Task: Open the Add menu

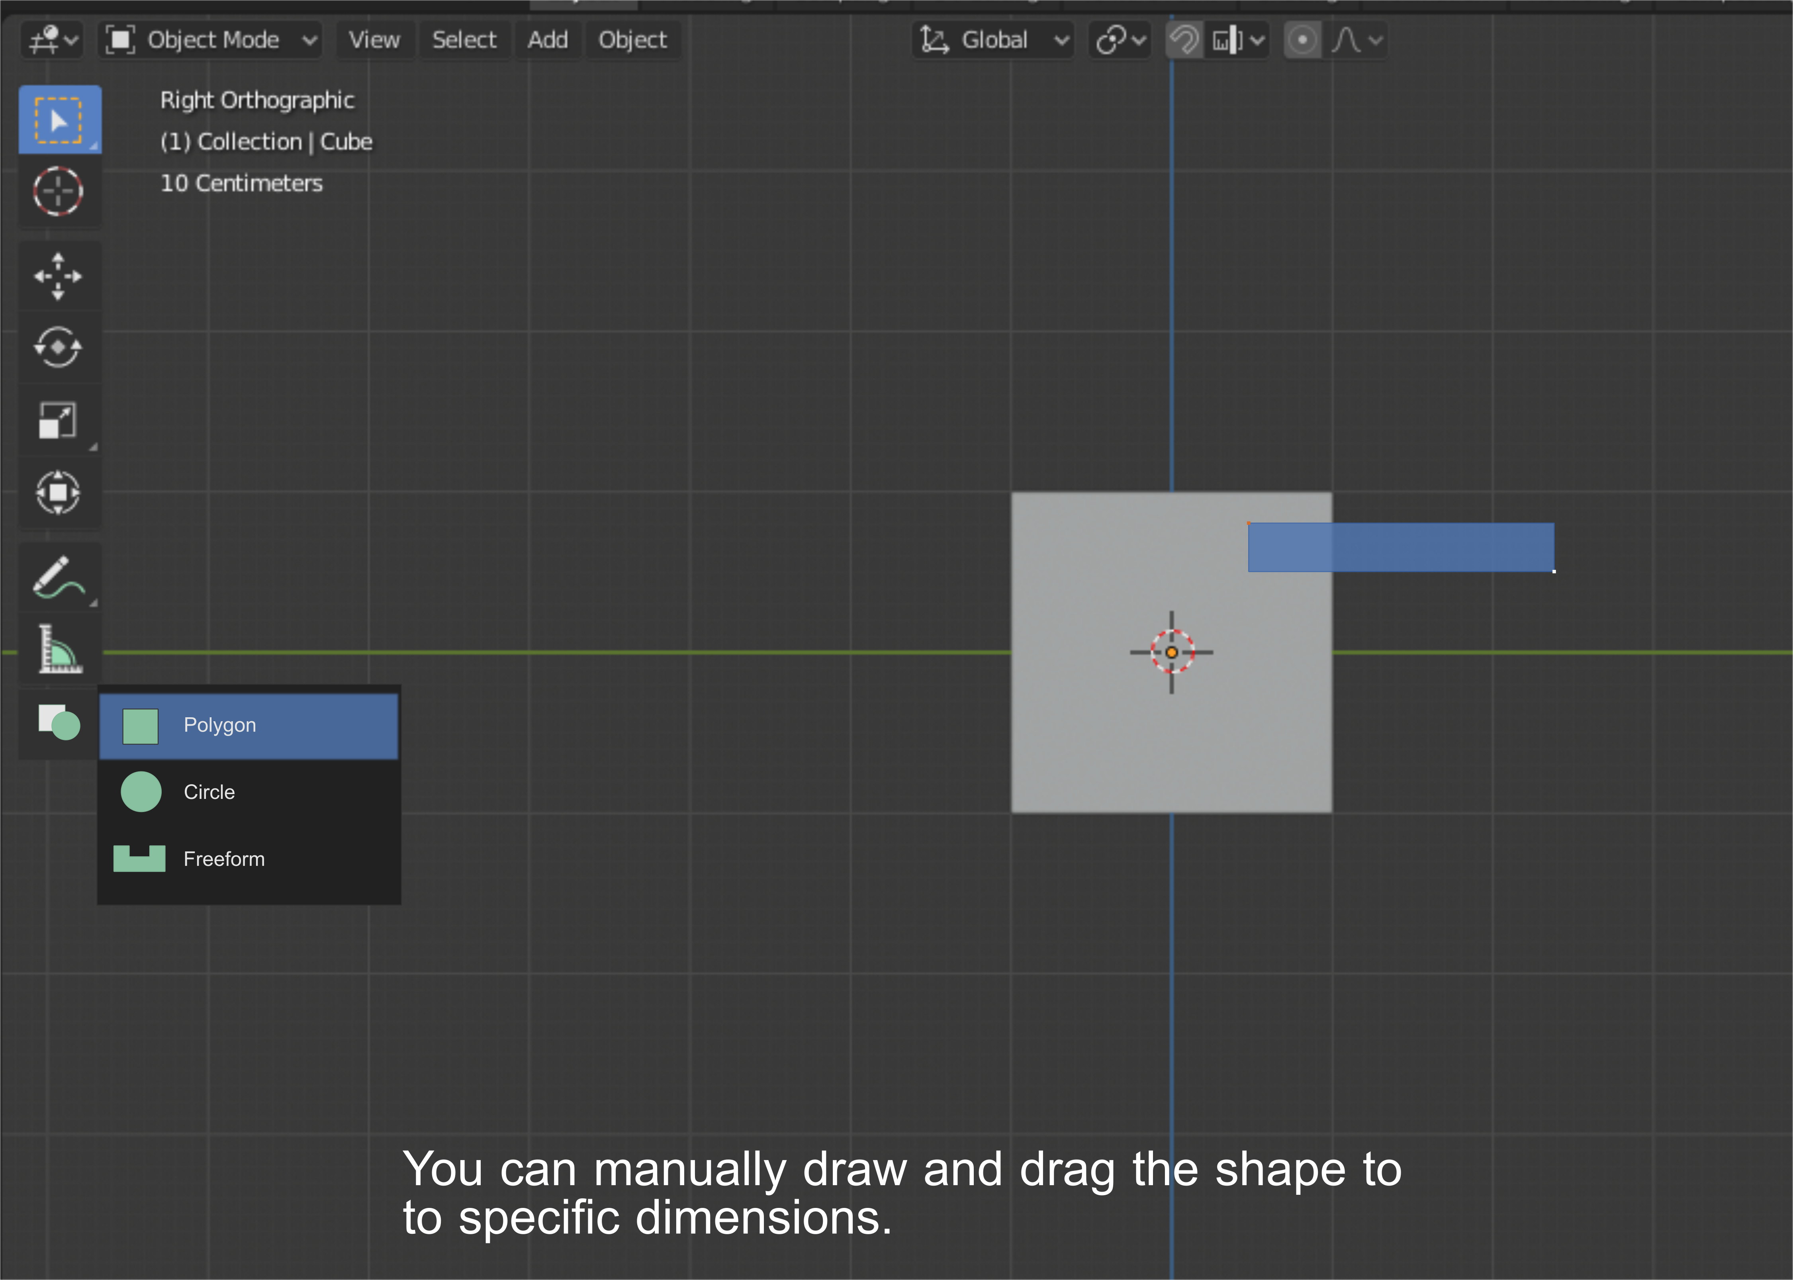Action: (548, 39)
